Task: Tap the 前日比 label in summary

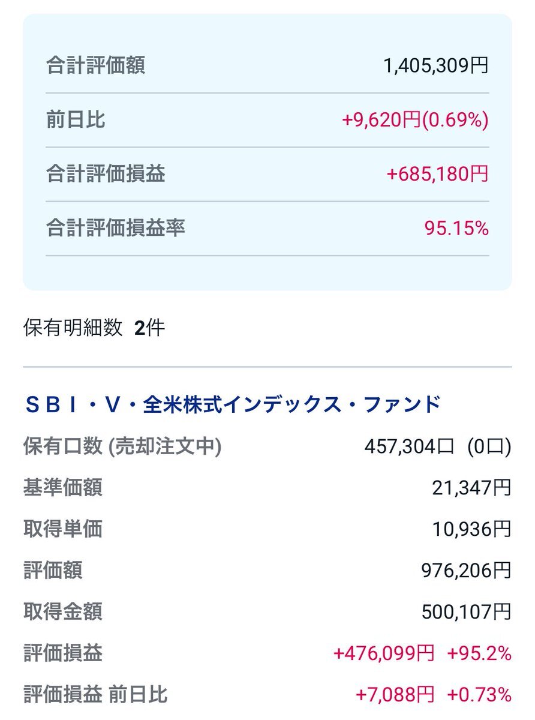Action: click(76, 120)
